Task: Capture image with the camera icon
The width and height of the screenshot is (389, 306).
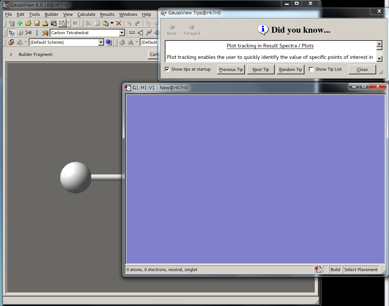Action: coord(54,23)
